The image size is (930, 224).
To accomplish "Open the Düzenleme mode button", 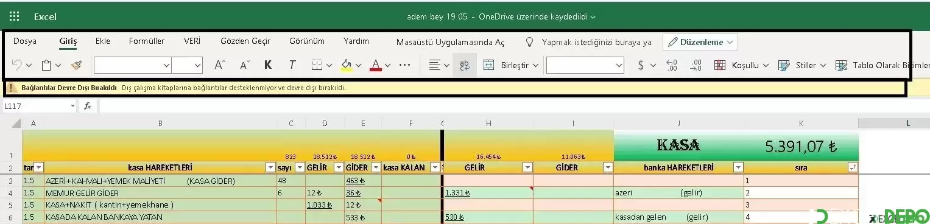I will click(700, 42).
